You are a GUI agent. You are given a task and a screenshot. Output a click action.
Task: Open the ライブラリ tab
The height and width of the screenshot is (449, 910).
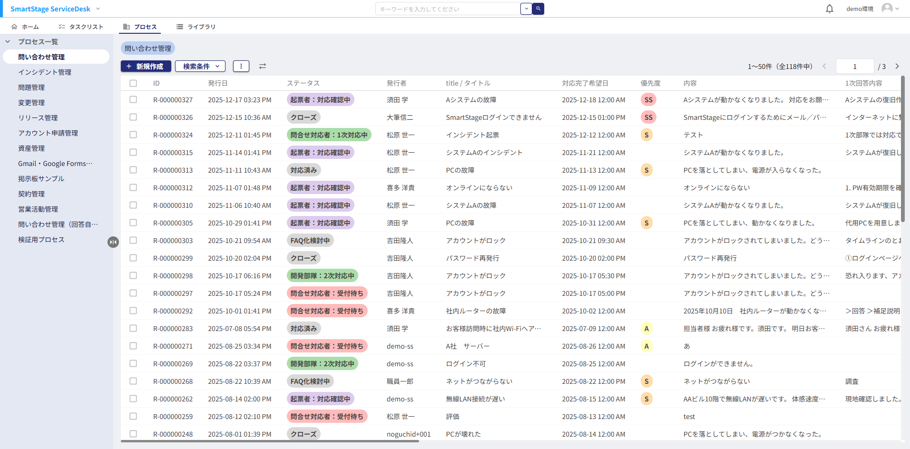tap(196, 27)
